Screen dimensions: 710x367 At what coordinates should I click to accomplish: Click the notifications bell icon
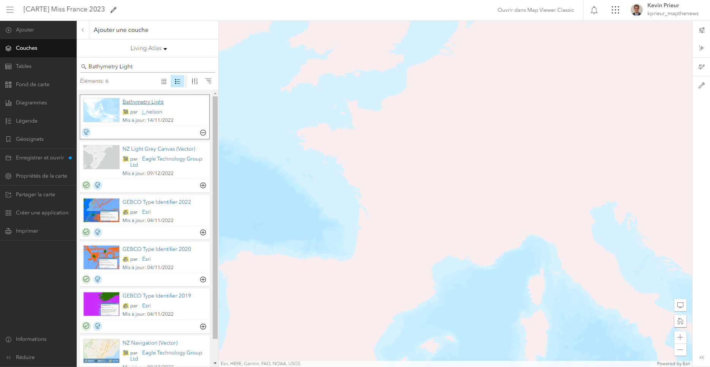coord(594,10)
